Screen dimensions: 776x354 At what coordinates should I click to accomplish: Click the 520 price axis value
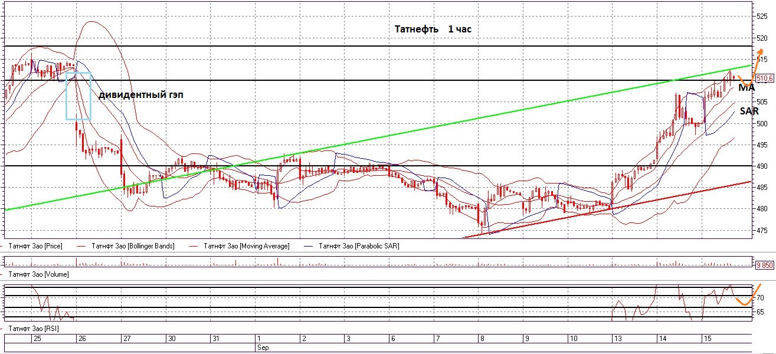tap(762, 38)
